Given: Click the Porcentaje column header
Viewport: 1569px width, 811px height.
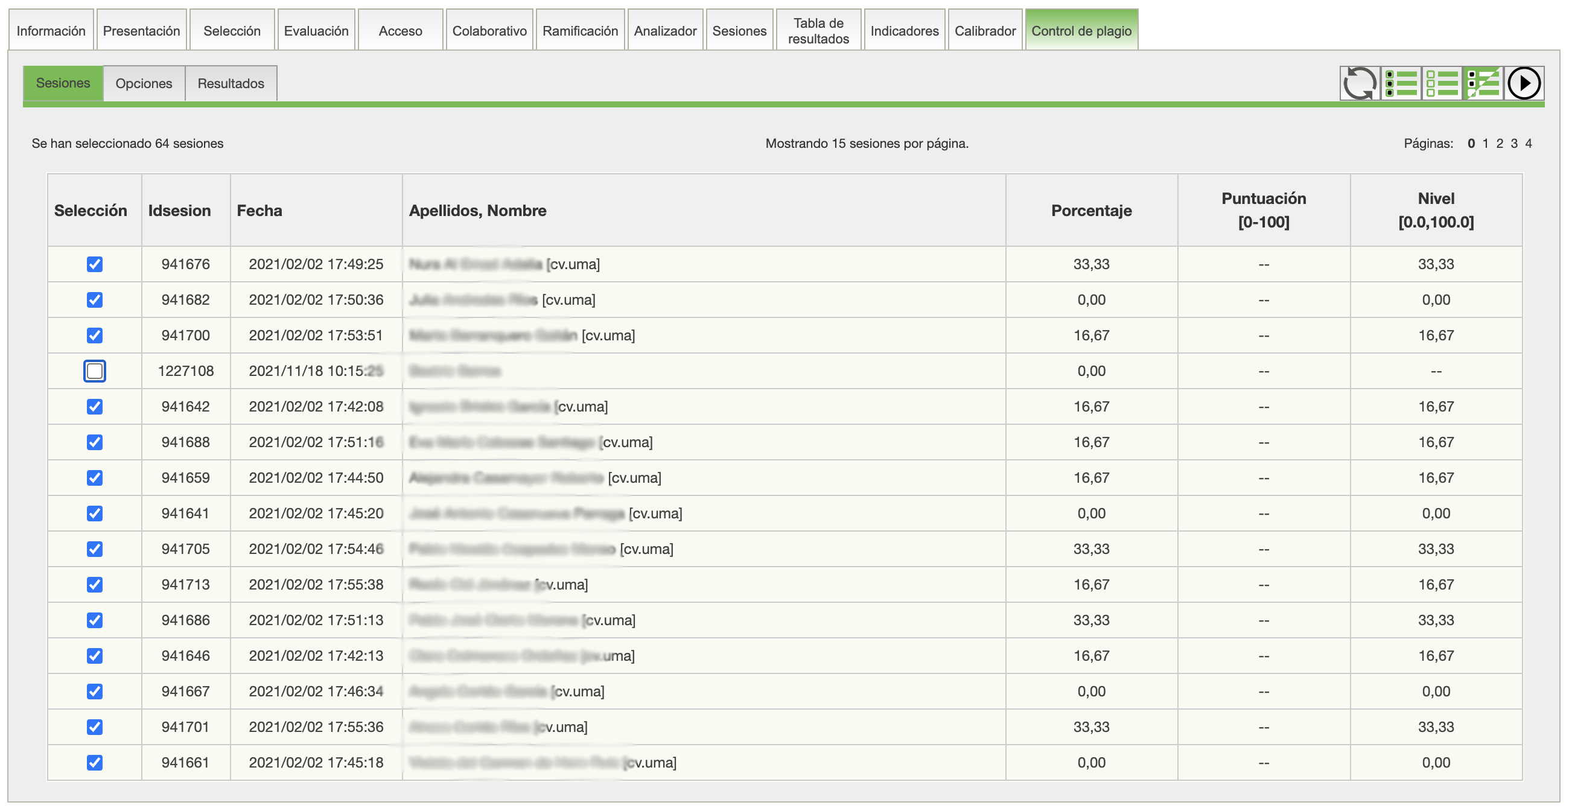Looking at the screenshot, I should tap(1091, 211).
